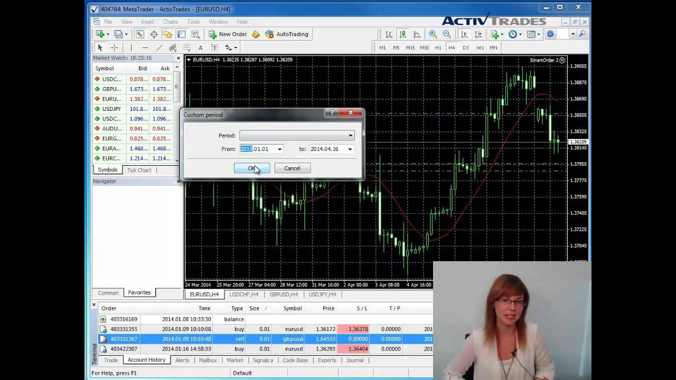Select the arrow cursor tool
The width and height of the screenshot is (676, 380).
point(100,47)
